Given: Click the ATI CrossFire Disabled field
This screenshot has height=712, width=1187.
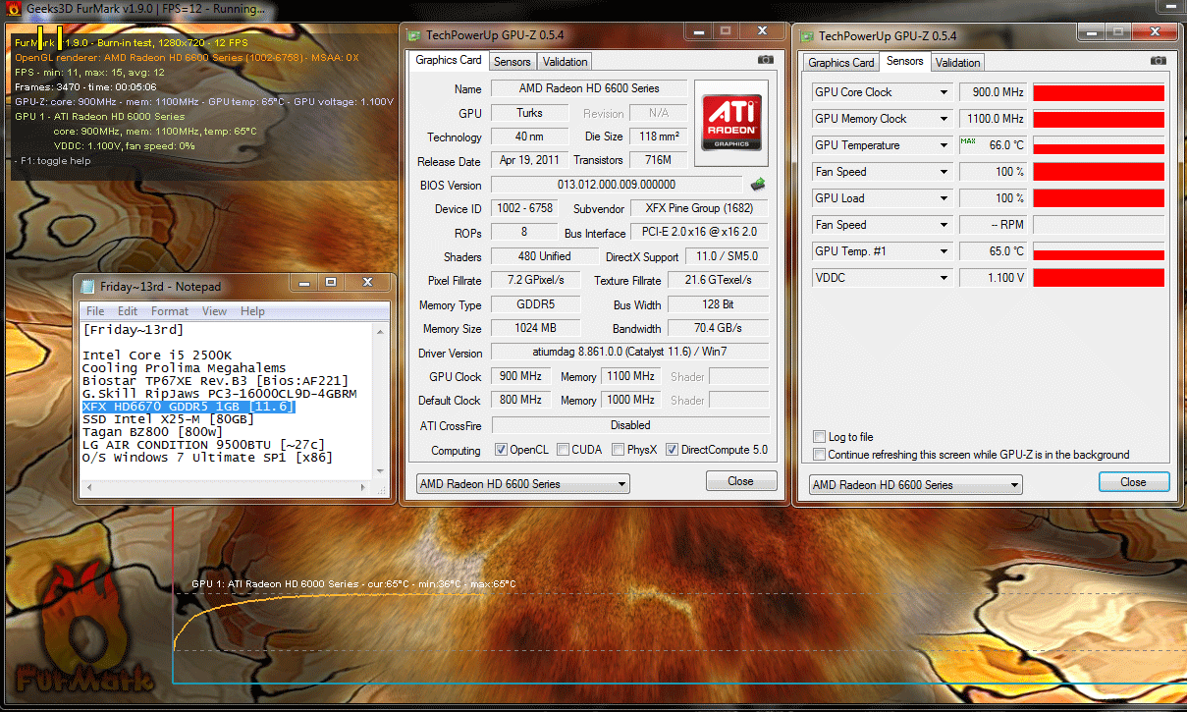Looking at the screenshot, I should tap(629, 425).
